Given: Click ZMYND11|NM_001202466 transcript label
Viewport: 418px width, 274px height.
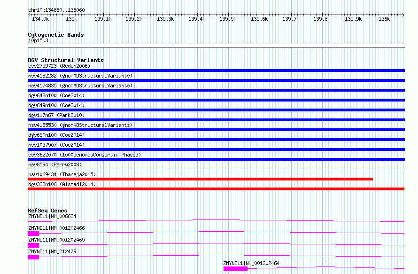Looking at the screenshot, I should (x=56, y=228).
